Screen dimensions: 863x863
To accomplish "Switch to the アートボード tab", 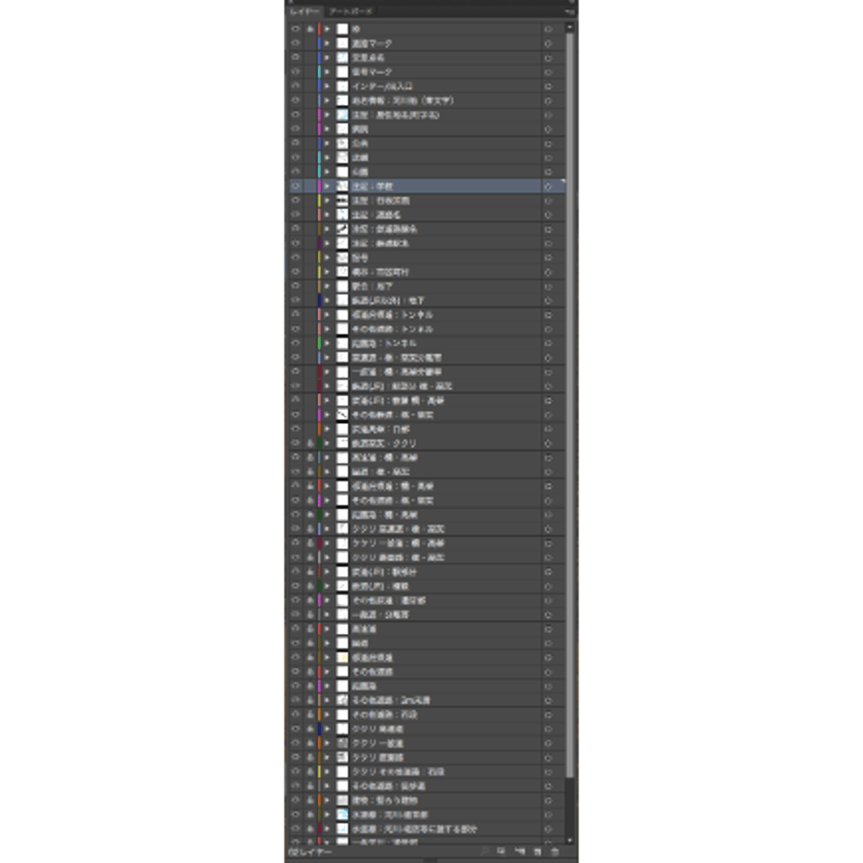I will pyautogui.click(x=351, y=11).
